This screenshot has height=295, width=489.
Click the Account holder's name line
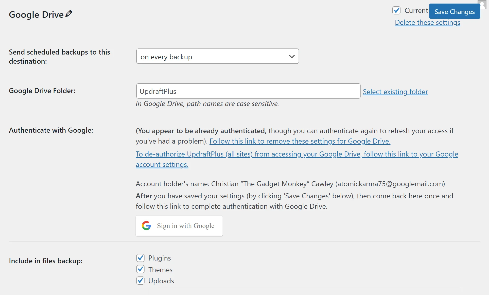point(290,184)
